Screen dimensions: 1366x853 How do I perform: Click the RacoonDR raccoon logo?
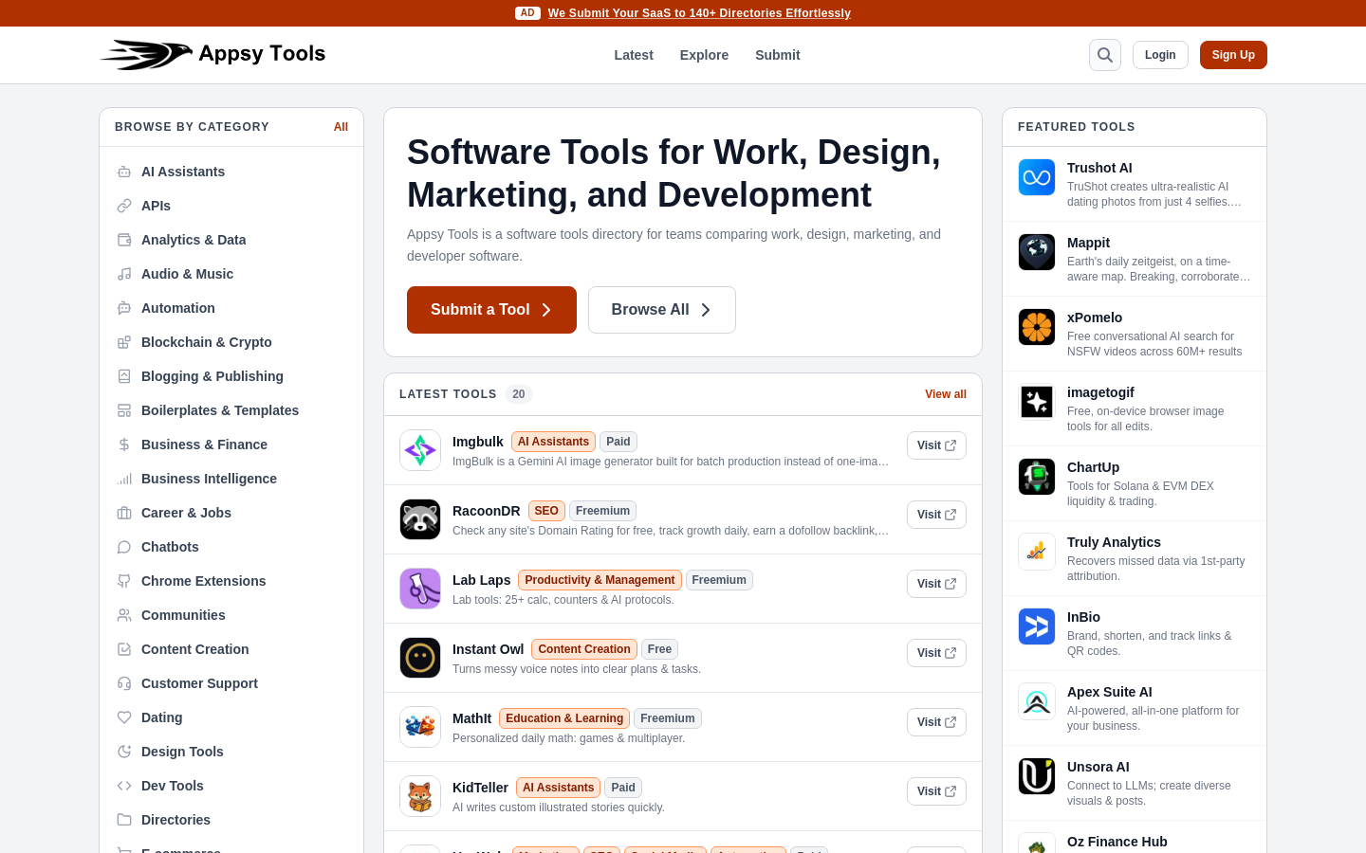point(420,519)
